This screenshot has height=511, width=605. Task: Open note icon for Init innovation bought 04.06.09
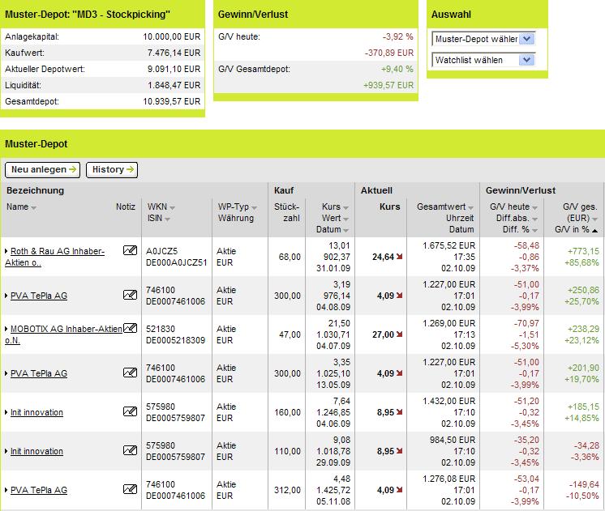coord(130,411)
